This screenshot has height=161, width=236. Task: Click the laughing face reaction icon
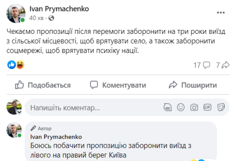coord(20,65)
